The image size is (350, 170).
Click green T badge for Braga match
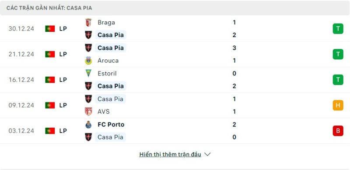click(338, 29)
